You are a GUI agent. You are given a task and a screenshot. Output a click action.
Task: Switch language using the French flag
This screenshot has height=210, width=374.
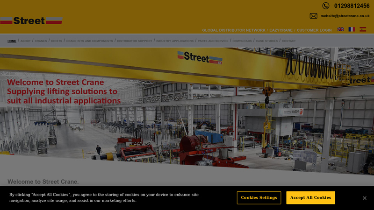[x=352, y=29]
